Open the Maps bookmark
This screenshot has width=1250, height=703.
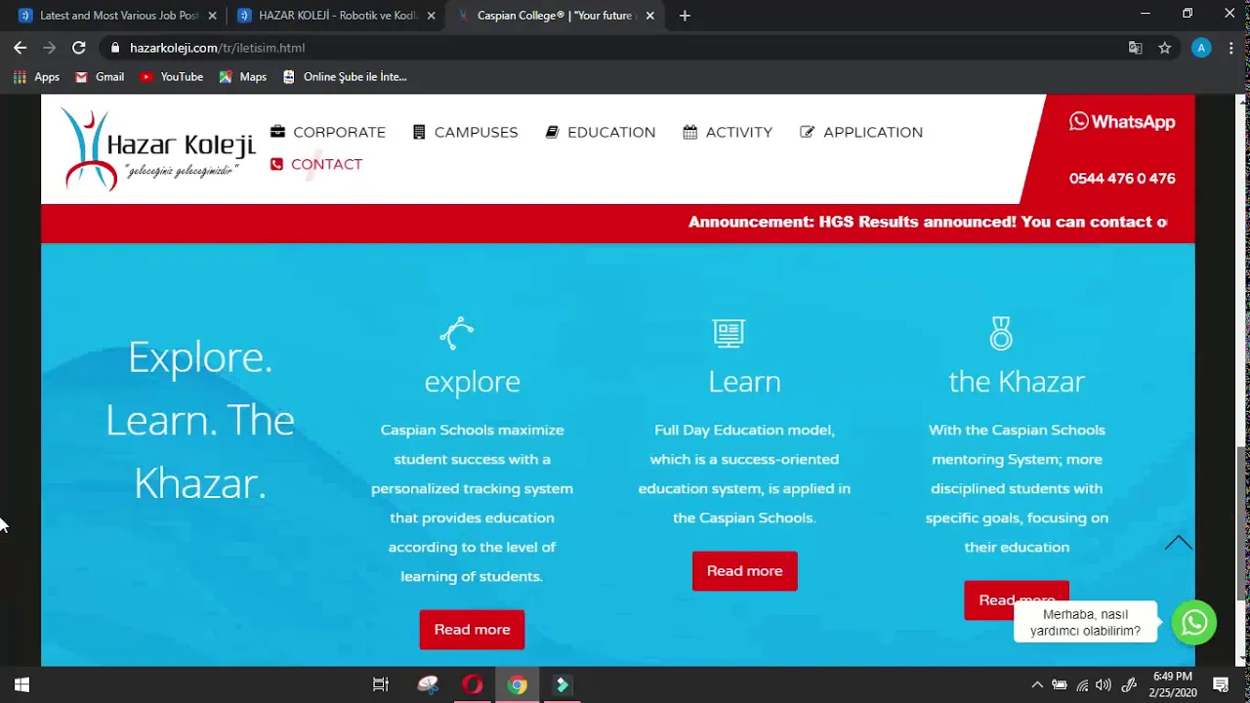pos(242,76)
